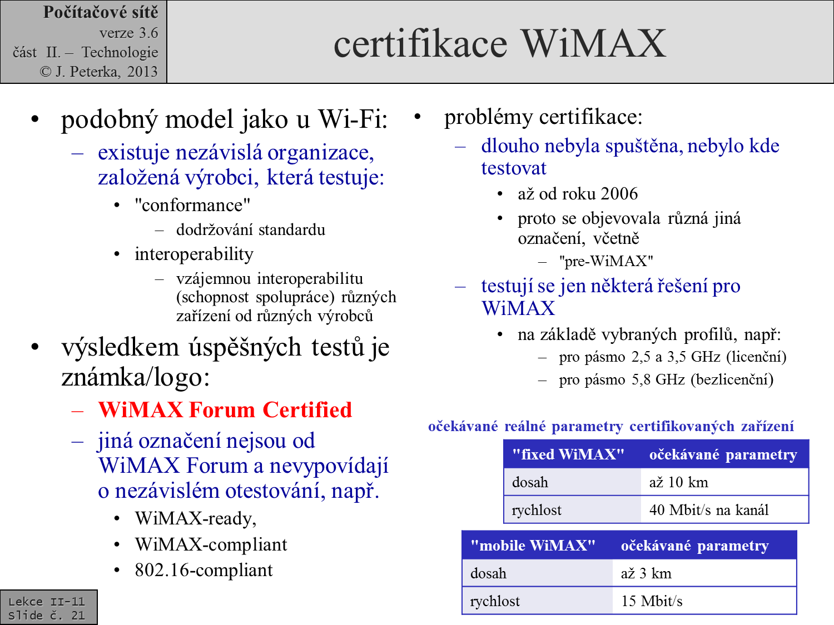This screenshot has height=625, width=834.
Task: Click the "Slide č. 21" label
Action: pos(47,616)
